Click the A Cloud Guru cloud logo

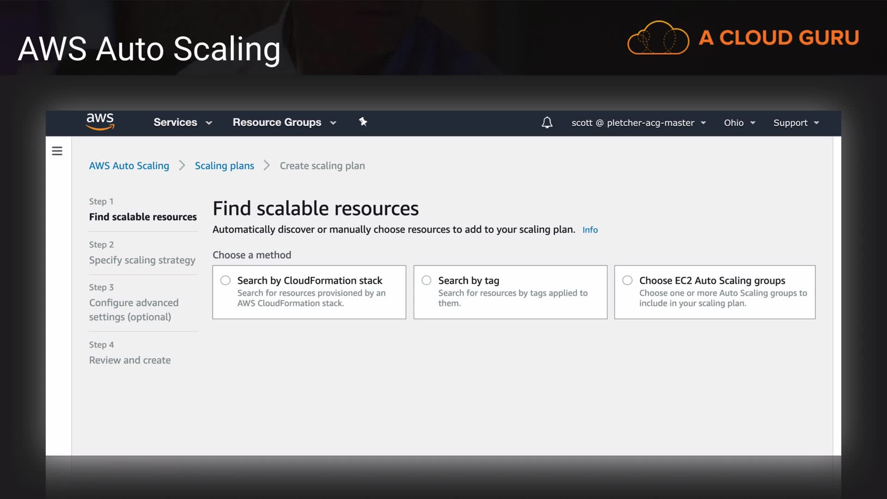pos(658,38)
